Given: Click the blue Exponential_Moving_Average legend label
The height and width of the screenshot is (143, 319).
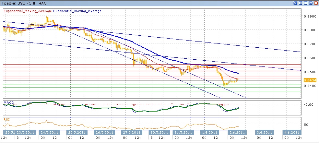Looking at the screenshot, I should [x=77, y=11].
